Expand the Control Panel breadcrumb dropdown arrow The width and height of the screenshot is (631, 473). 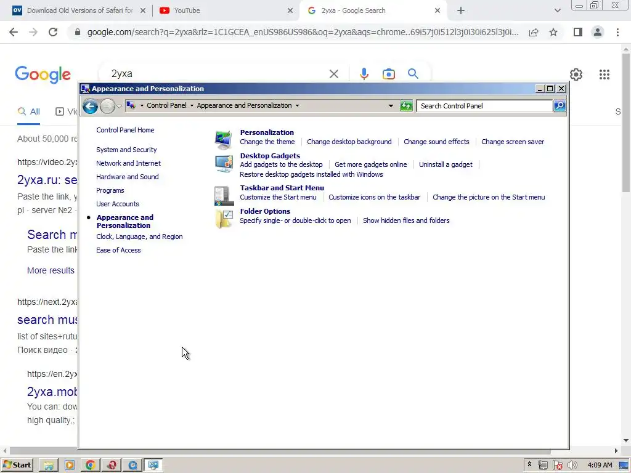192,105
